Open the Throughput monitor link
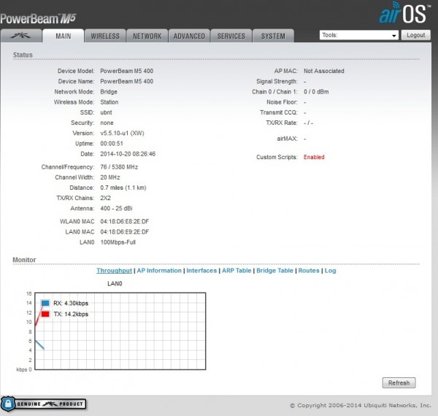 [114, 271]
